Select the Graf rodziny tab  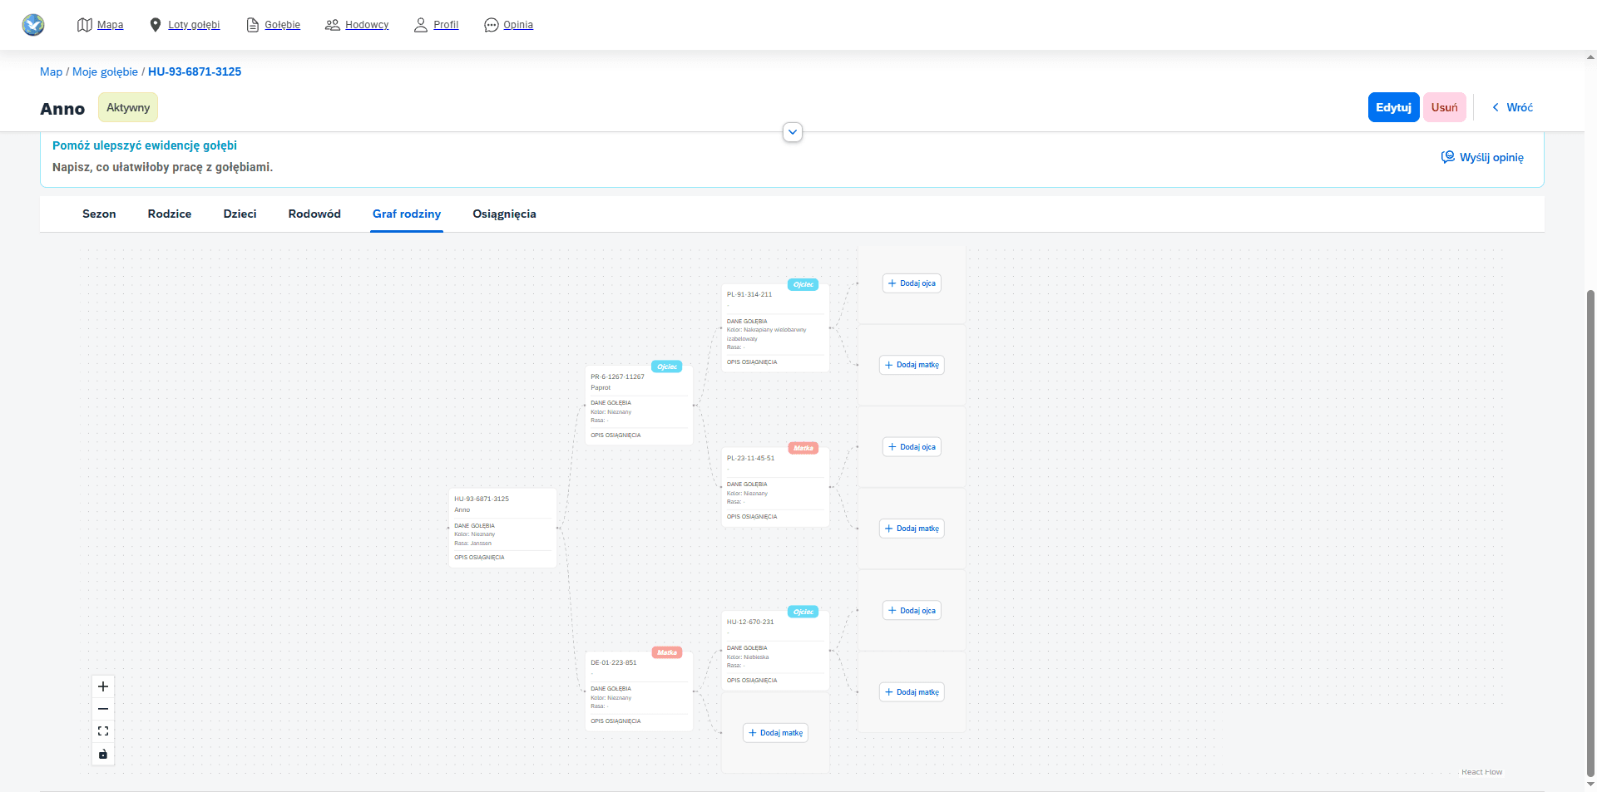(x=407, y=214)
